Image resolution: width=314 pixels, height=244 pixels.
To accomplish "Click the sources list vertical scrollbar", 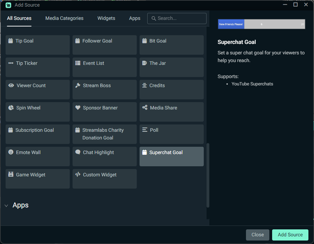I will [208, 175].
